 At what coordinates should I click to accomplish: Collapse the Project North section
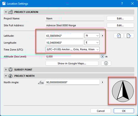tap(6, 76)
